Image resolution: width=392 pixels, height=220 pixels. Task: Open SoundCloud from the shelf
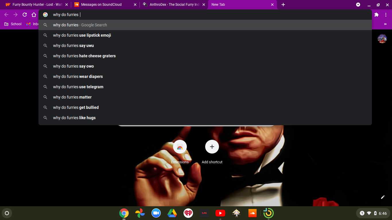[x=253, y=213]
